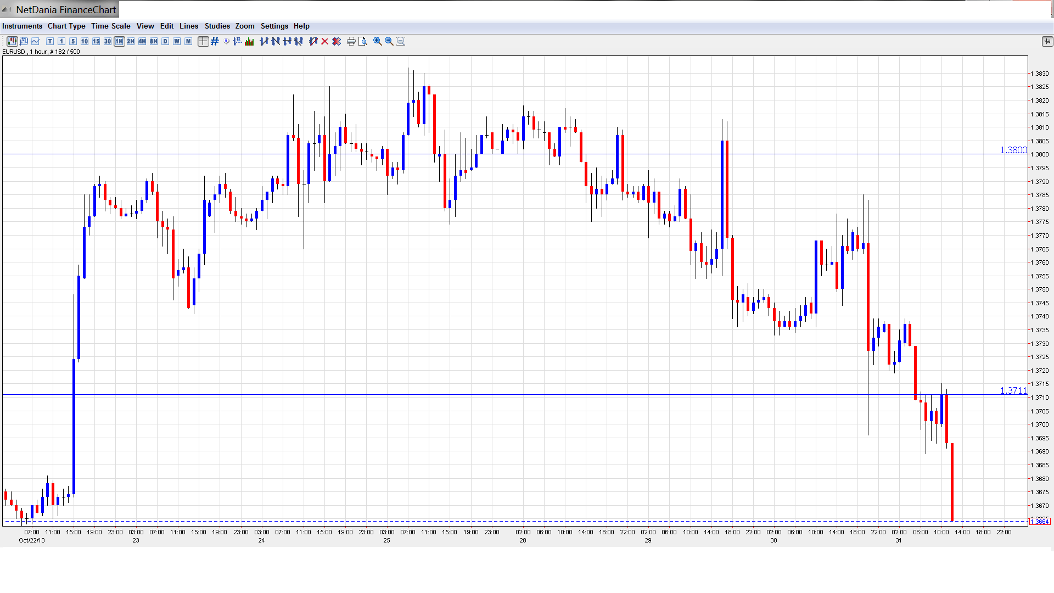This screenshot has width=1054, height=593.
Task: Select the 4H time scale button
Action: pyautogui.click(x=142, y=41)
